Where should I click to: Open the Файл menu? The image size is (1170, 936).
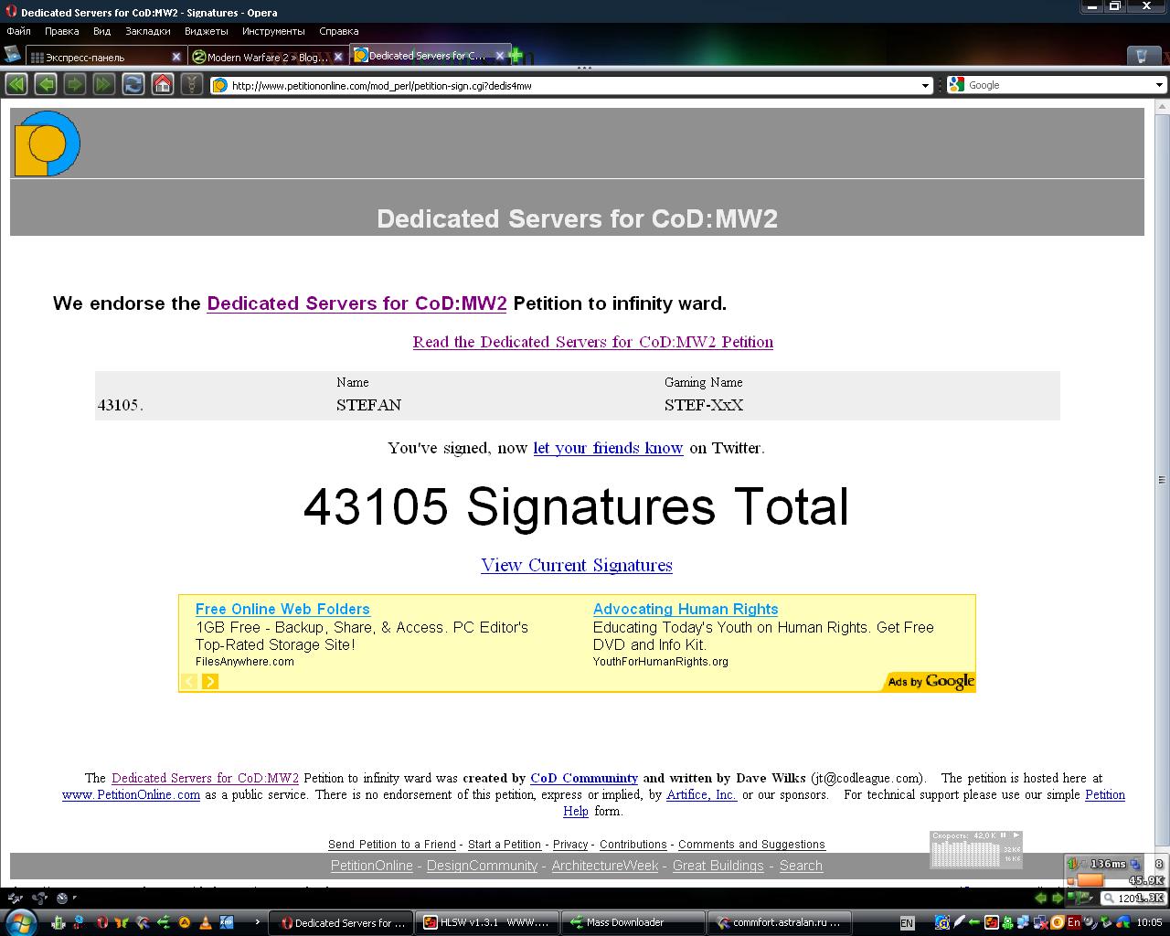pyautogui.click(x=18, y=31)
